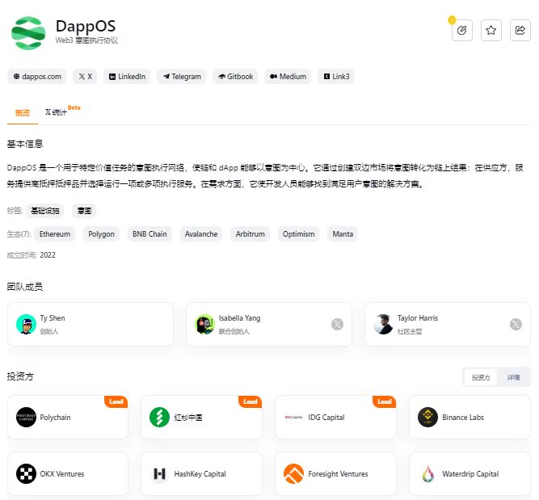Image resolution: width=539 pixels, height=500 pixels.
Task: Open Waterdrip Capital investor name
Action: [470, 473]
